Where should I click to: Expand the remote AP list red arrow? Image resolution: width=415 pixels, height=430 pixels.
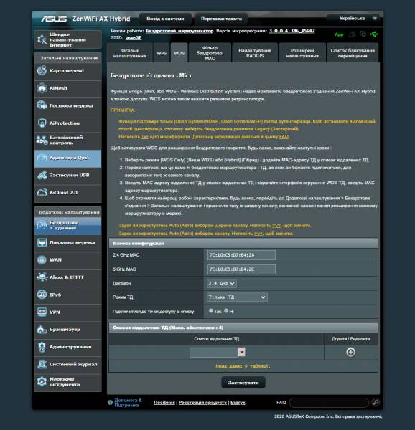tap(241, 352)
